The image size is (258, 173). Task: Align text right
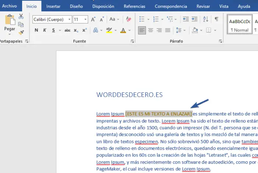click(159, 30)
